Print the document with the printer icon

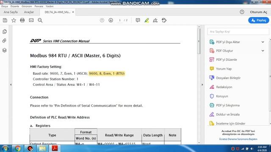coord(22,20)
